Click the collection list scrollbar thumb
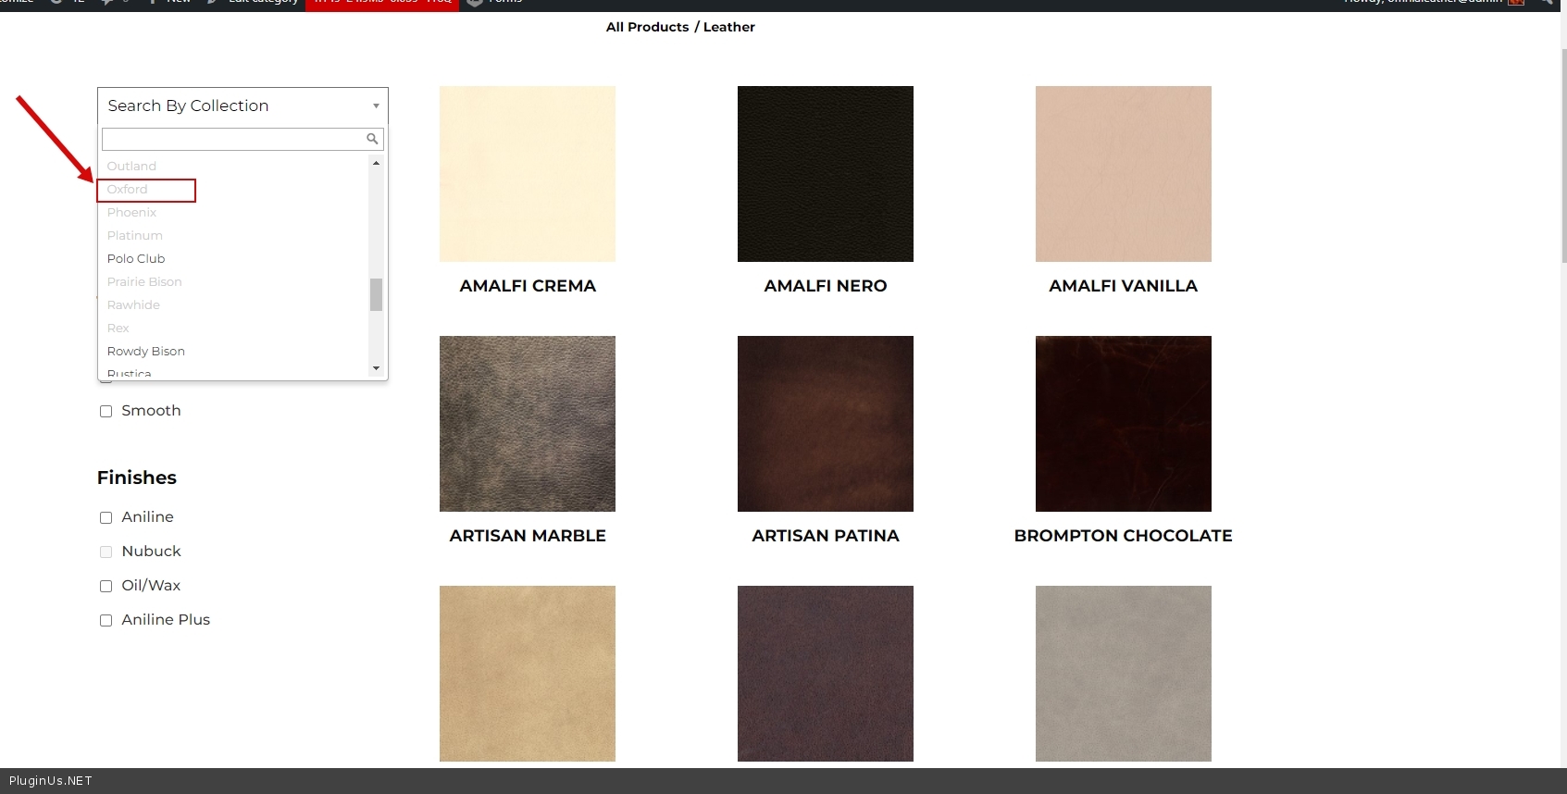1567x794 pixels. [x=376, y=294]
